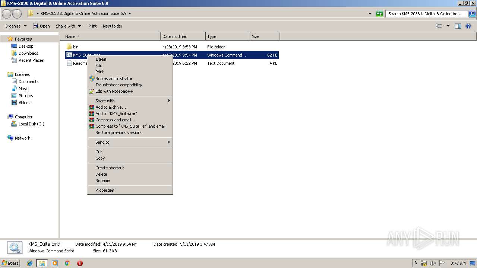Toggle the preview pane icon

[458, 26]
